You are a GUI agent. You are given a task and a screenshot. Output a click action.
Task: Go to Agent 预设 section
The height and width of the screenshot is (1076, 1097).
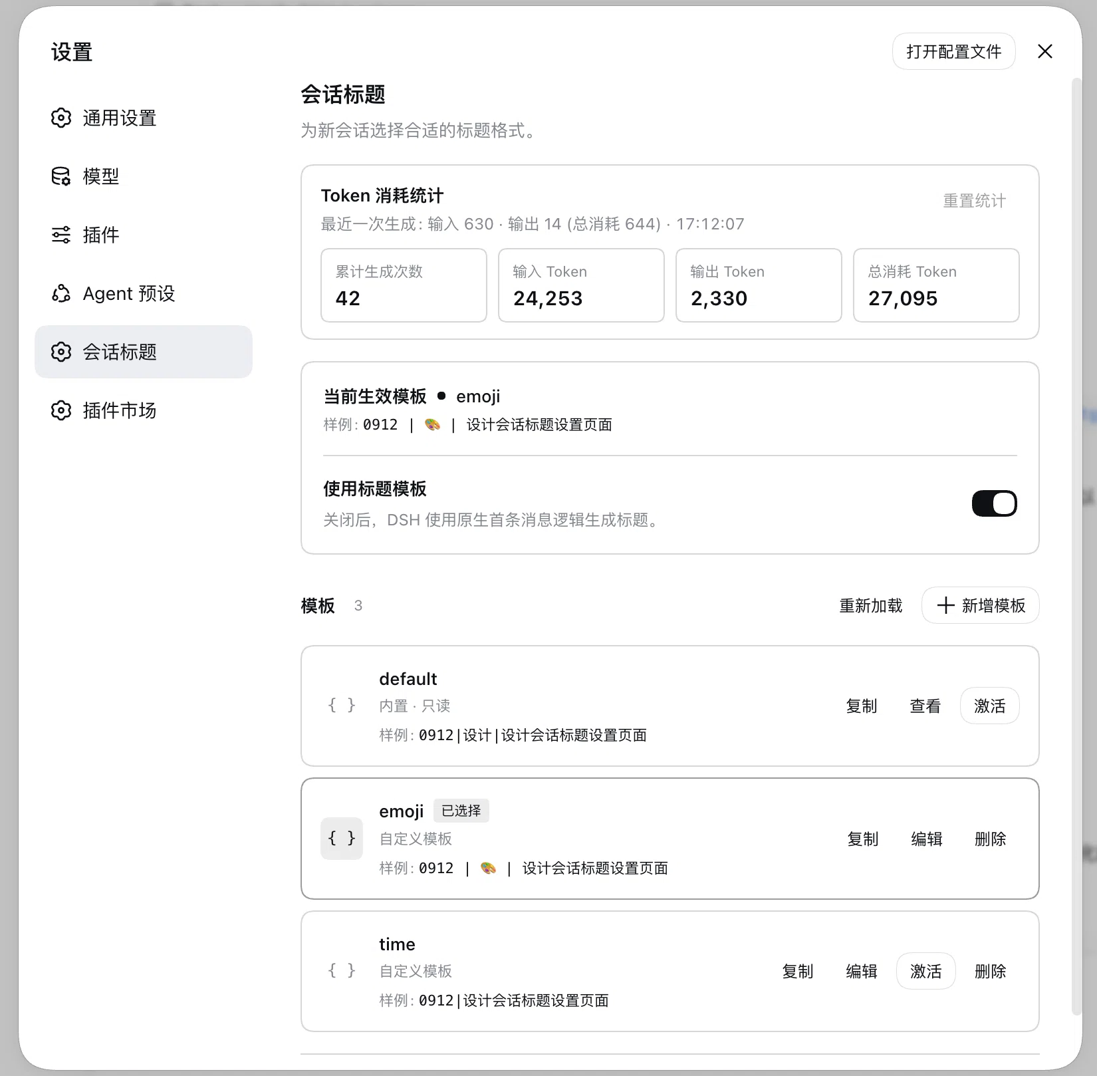(144, 293)
